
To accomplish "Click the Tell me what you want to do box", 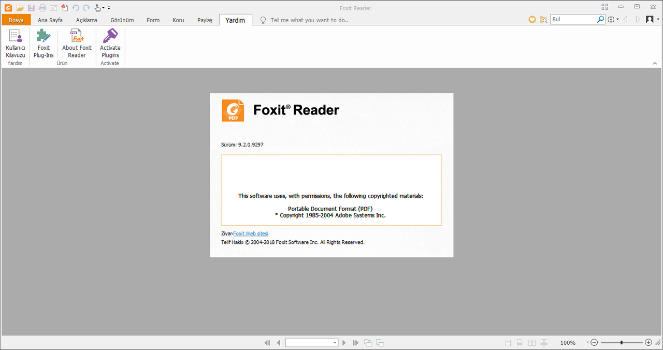I will [309, 20].
